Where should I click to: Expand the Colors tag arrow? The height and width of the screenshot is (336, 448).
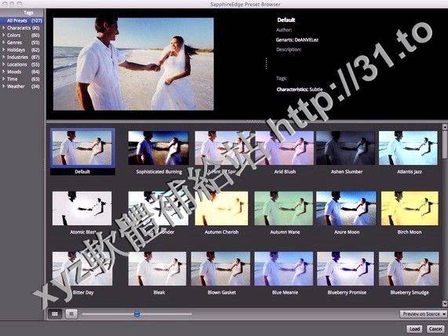click(3, 35)
